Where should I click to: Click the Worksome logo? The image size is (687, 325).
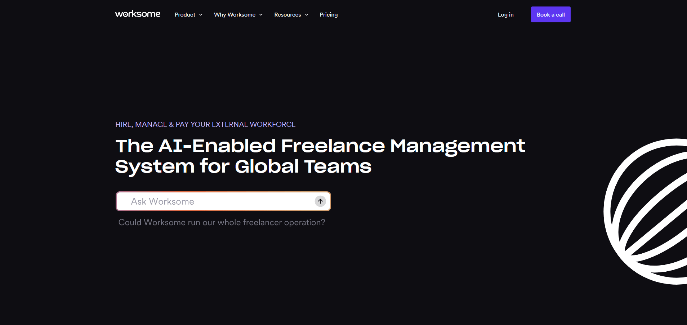[138, 14]
